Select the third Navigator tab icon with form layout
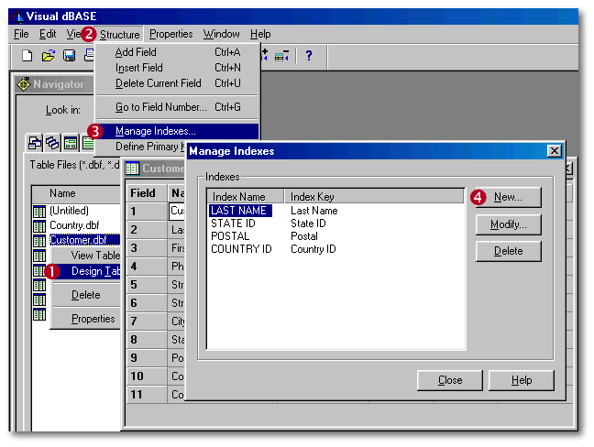Viewport: 594px width, 447px height. tap(71, 143)
